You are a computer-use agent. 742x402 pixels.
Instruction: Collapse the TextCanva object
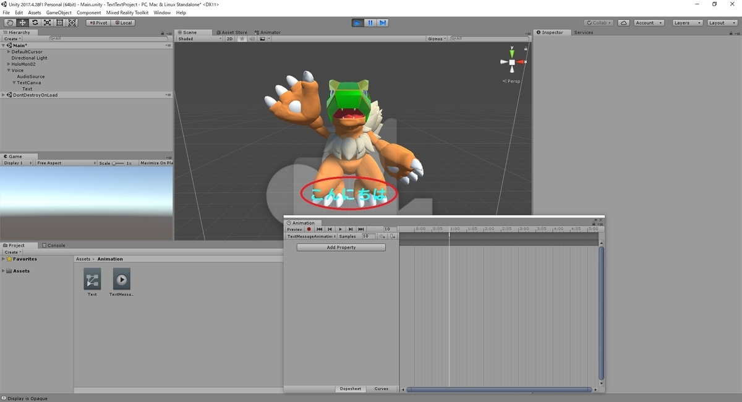click(x=14, y=83)
